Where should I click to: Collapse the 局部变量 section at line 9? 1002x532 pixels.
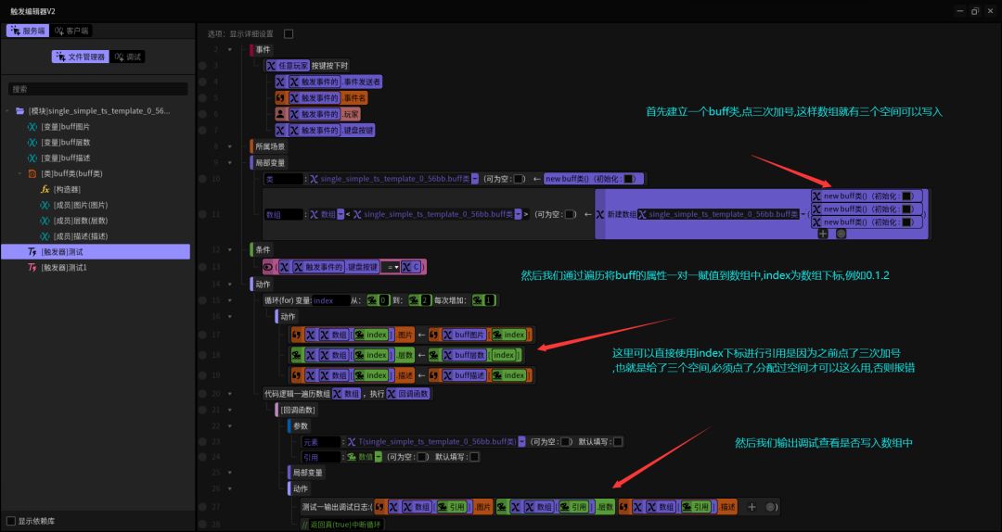229,163
